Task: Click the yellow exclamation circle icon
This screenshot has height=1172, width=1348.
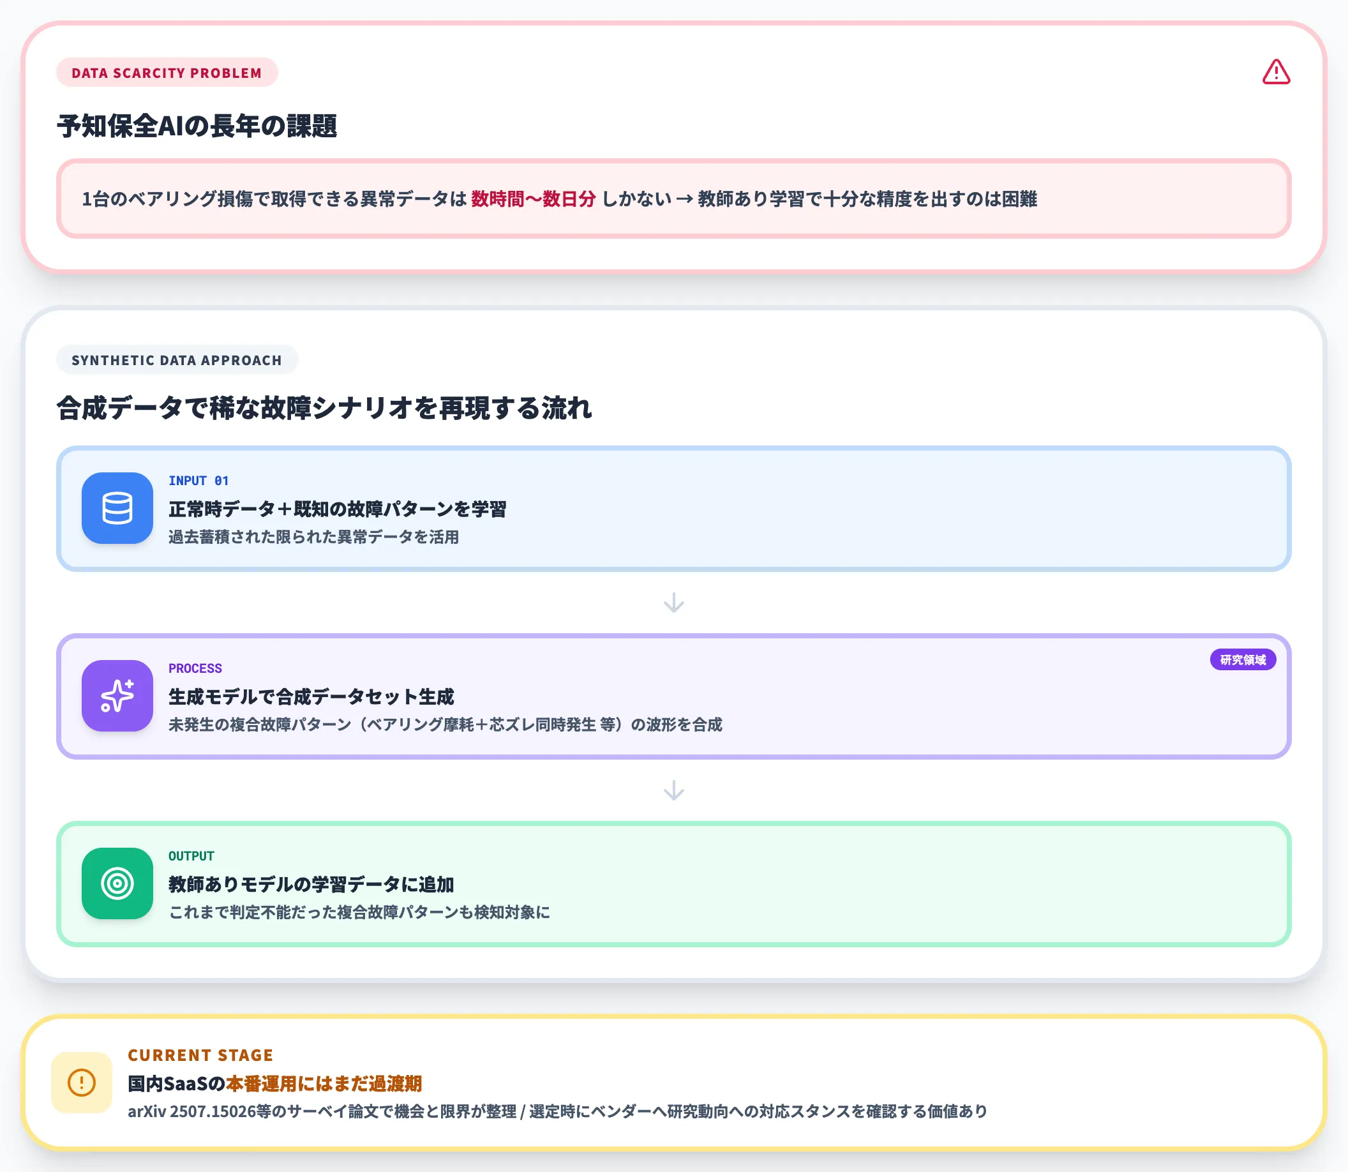Action: point(82,1082)
